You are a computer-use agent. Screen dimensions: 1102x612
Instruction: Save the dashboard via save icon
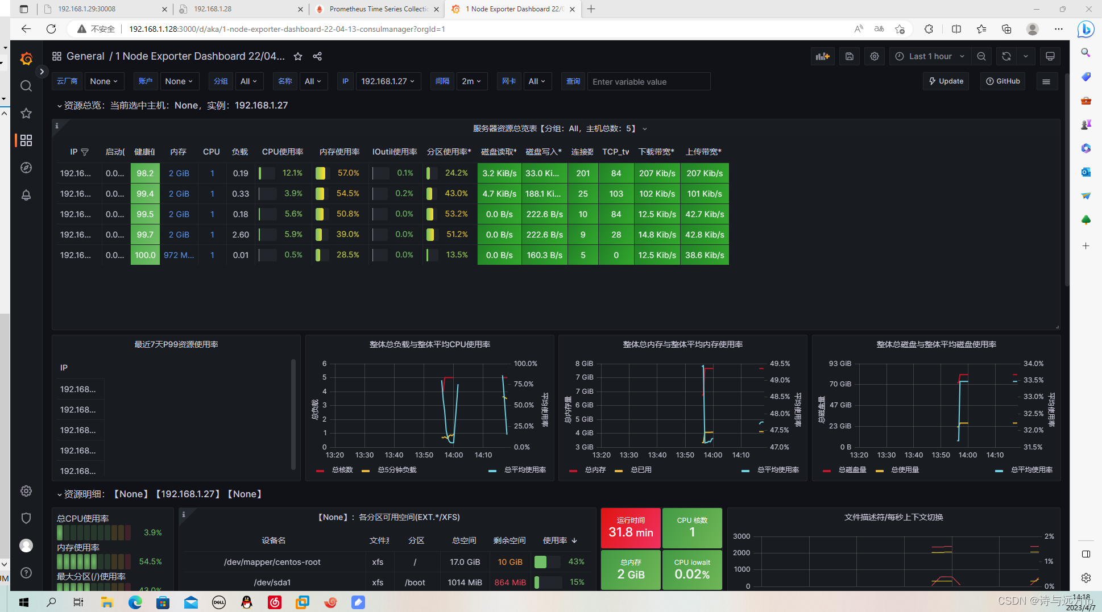pos(849,56)
